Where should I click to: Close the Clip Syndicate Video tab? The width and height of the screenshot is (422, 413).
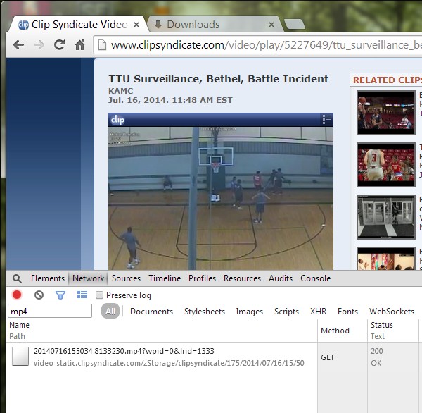136,25
